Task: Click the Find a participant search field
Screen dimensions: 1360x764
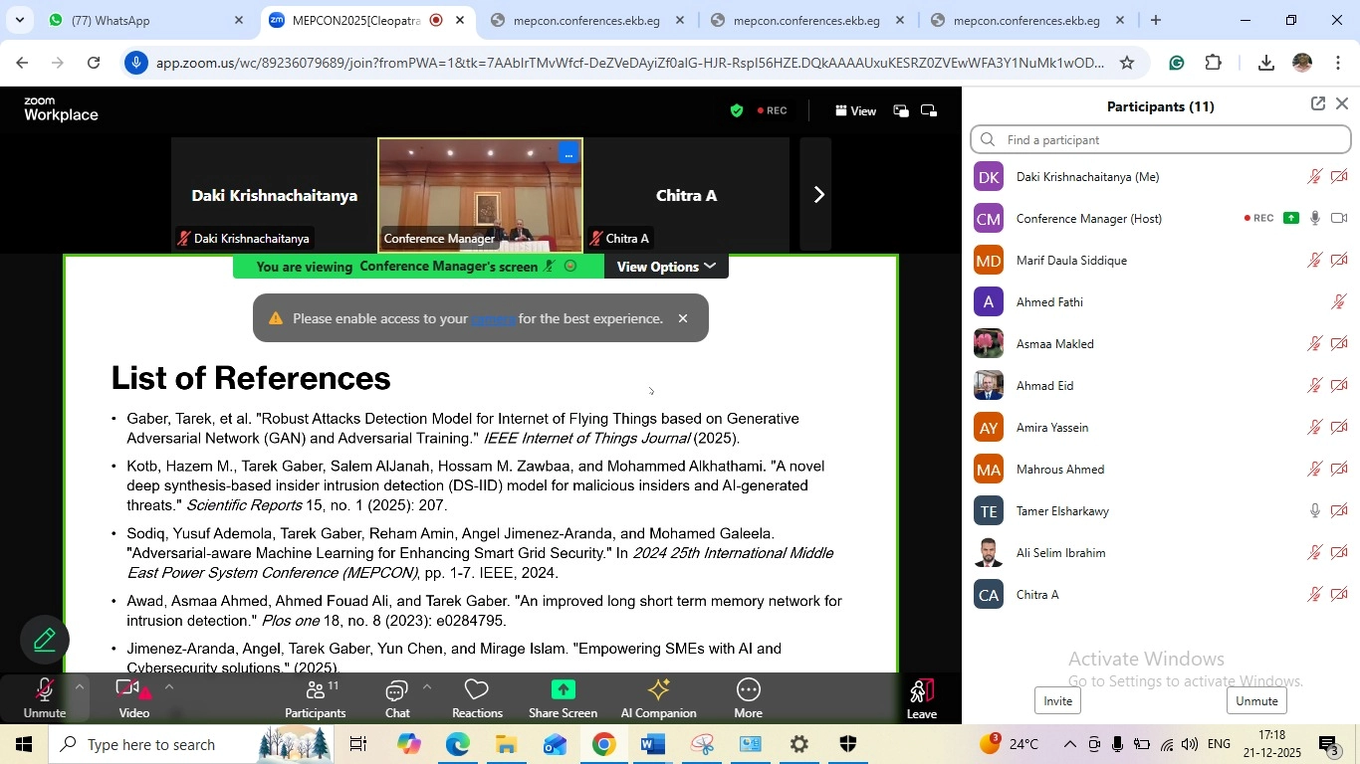Action: [x=1161, y=139]
